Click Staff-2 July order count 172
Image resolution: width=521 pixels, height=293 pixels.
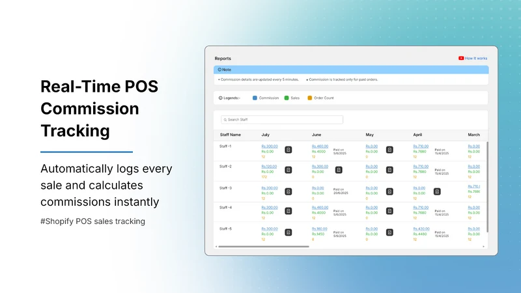pos(264,177)
